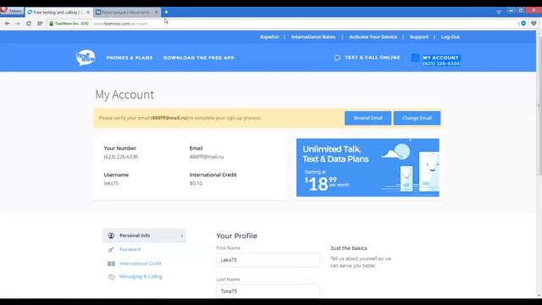Open Unlimited Talk, Text & Data Plans banner
Image resolution: width=542 pixels, height=305 pixels.
pyautogui.click(x=368, y=168)
